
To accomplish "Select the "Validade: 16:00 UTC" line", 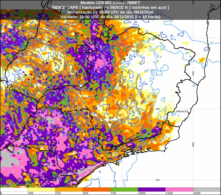I will [x=110, y=17].
